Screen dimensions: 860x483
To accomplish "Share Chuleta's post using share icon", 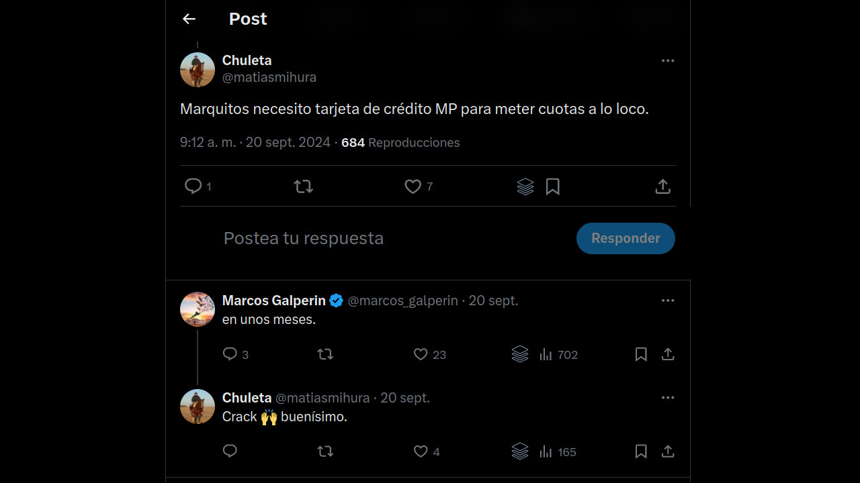I will click(662, 186).
